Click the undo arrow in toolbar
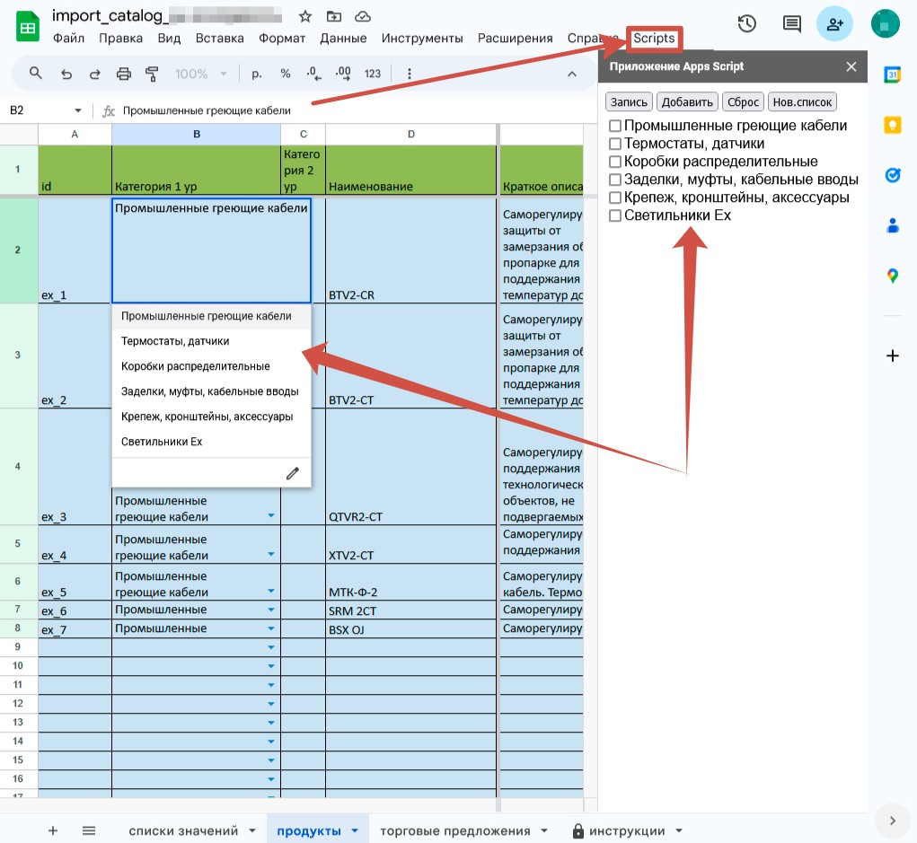Screen dimensions: 917x843 66,74
